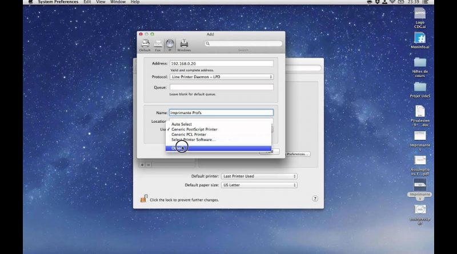This screenshot has height=254, width=457.
Task: Select the 'Logo CDG.ai' desktop file
Action: pyautogui.click(x=420, y=18)
